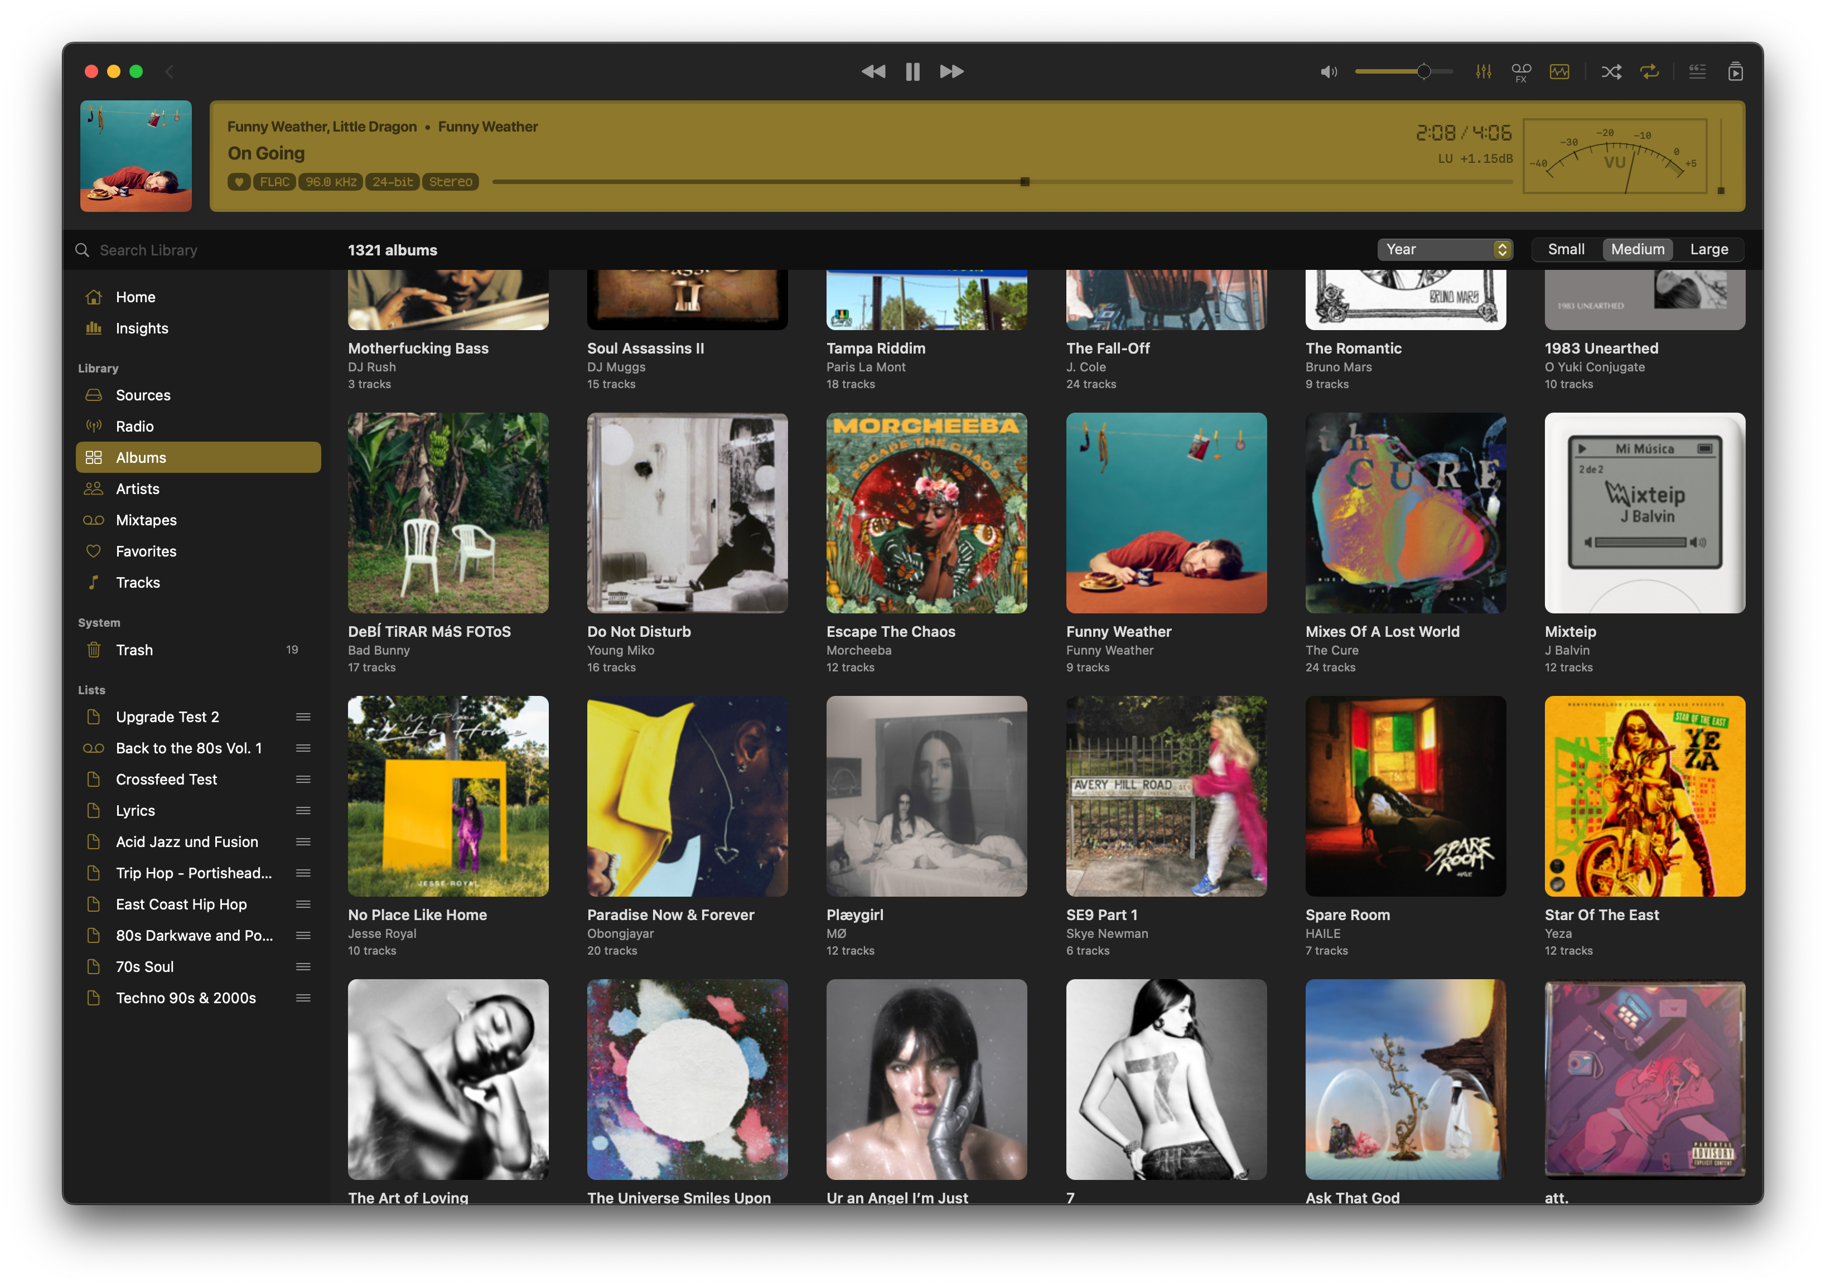Mute audio with the speaker icon
Screen dimensions: 1826x1287
1328,71
